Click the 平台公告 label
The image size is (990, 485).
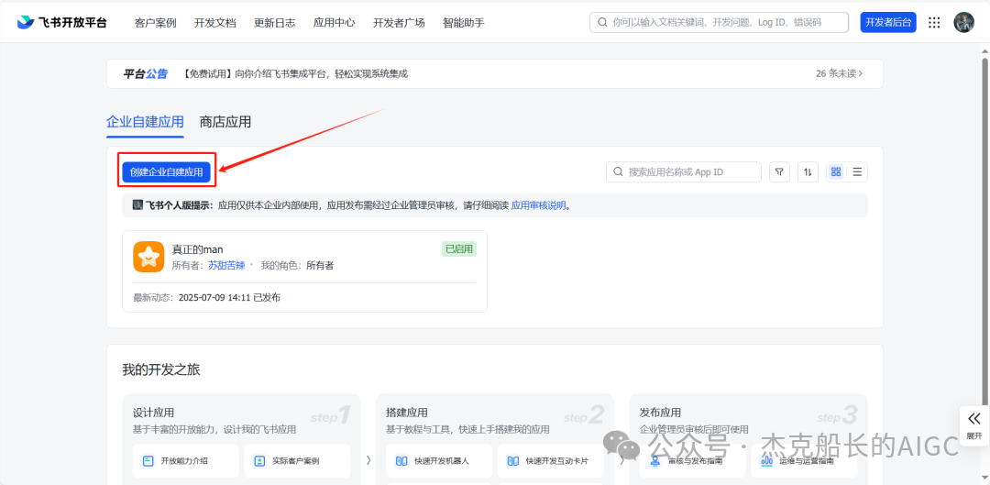(145, 74)
